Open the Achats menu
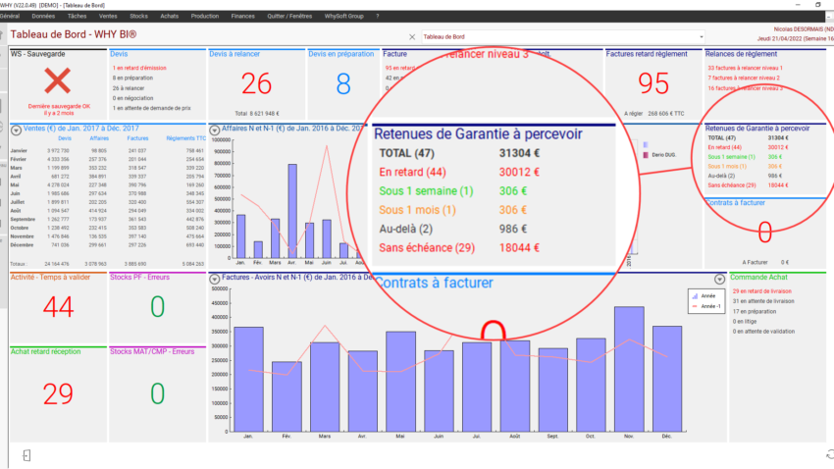Image resolution: width=834 pixels, height=469 pixels. point(170,16)
